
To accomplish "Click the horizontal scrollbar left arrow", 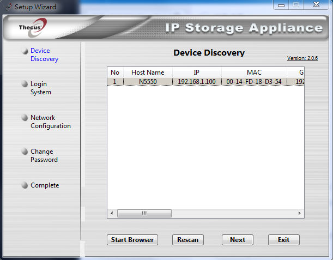I will point(112,213).
